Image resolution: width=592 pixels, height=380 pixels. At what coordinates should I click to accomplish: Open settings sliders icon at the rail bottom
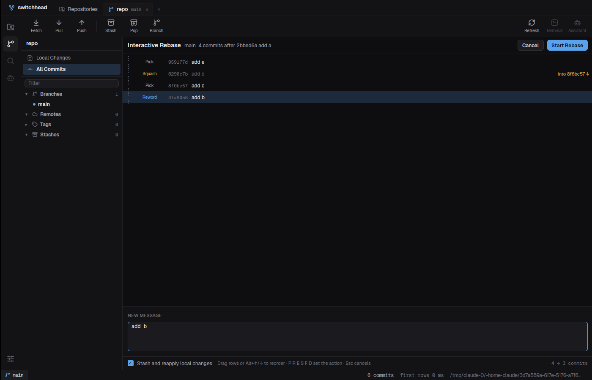(x=11, y=359)
